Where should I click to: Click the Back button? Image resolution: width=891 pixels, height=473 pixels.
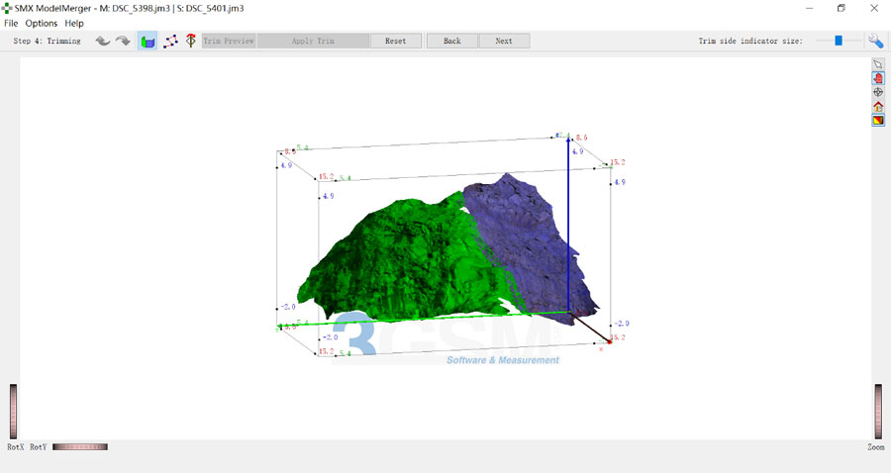point(452,41)
